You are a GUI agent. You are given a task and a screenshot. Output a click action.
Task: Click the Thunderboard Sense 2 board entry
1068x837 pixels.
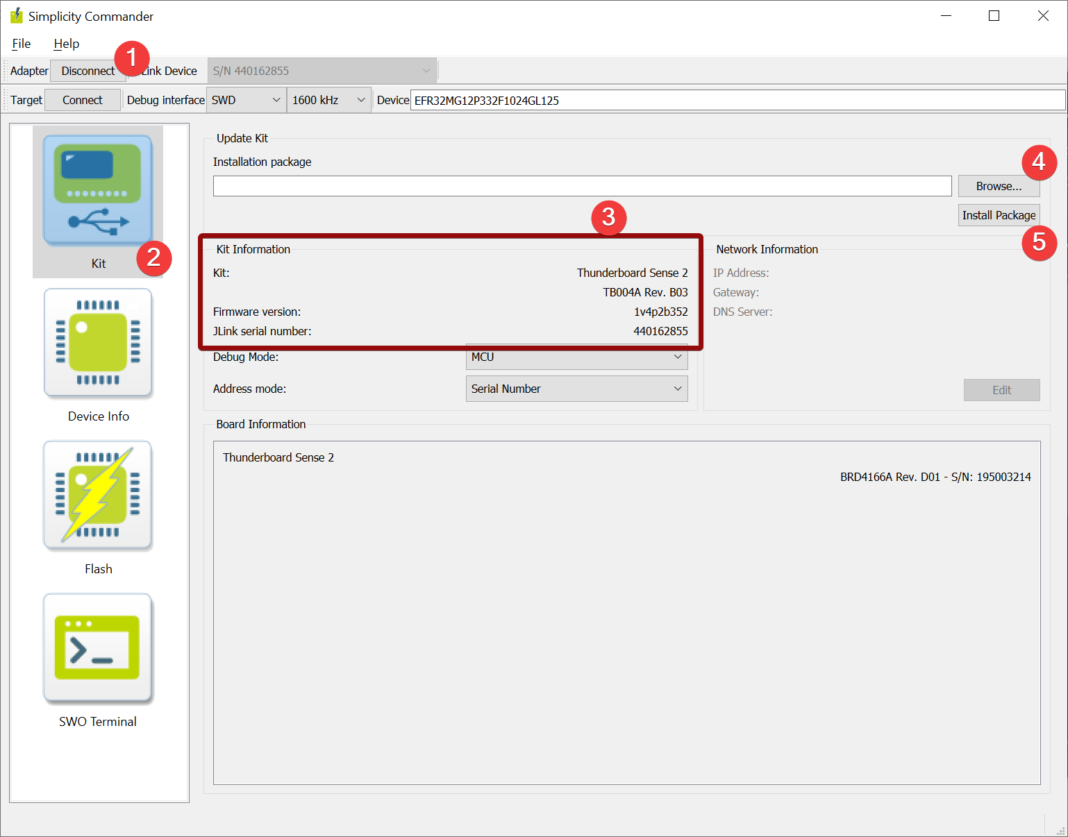click(278, 457)
